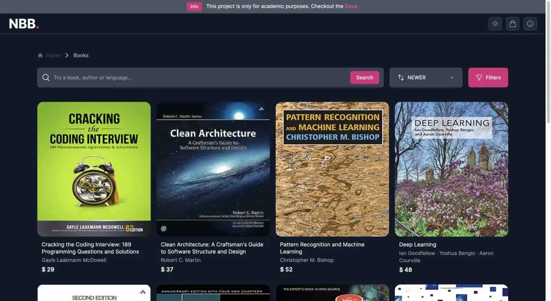
Task: Go to Home breadcrumb link
Action: (x=53, y=55)
